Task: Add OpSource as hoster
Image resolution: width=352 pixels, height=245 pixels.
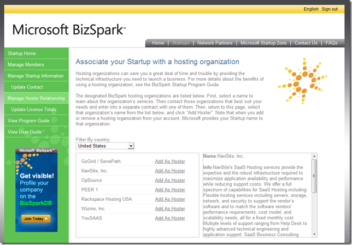Action: [170, 180]
